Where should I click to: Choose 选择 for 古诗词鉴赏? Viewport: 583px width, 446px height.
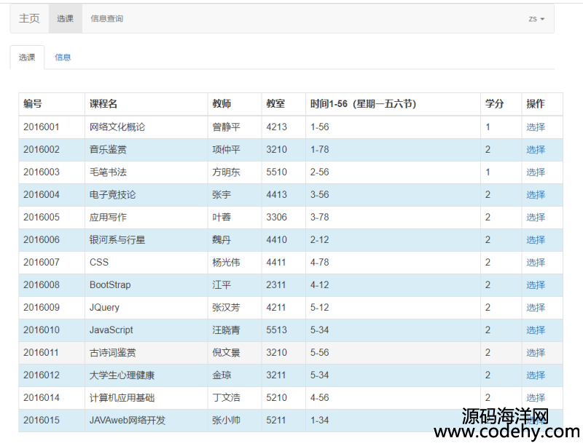536,353
